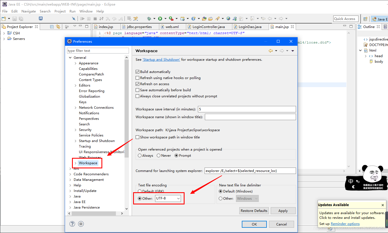This screenshot has width=388, height=233.
Task: Minimize the Project Explorer panel
Action: [x=81, y=26]
